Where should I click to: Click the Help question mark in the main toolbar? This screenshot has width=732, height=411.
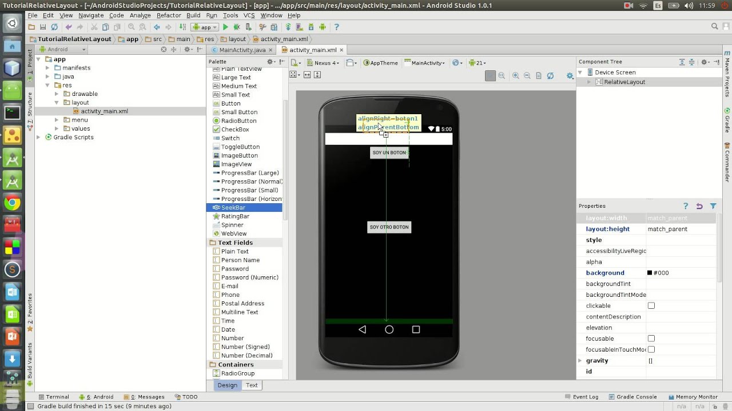pos(336,27)
